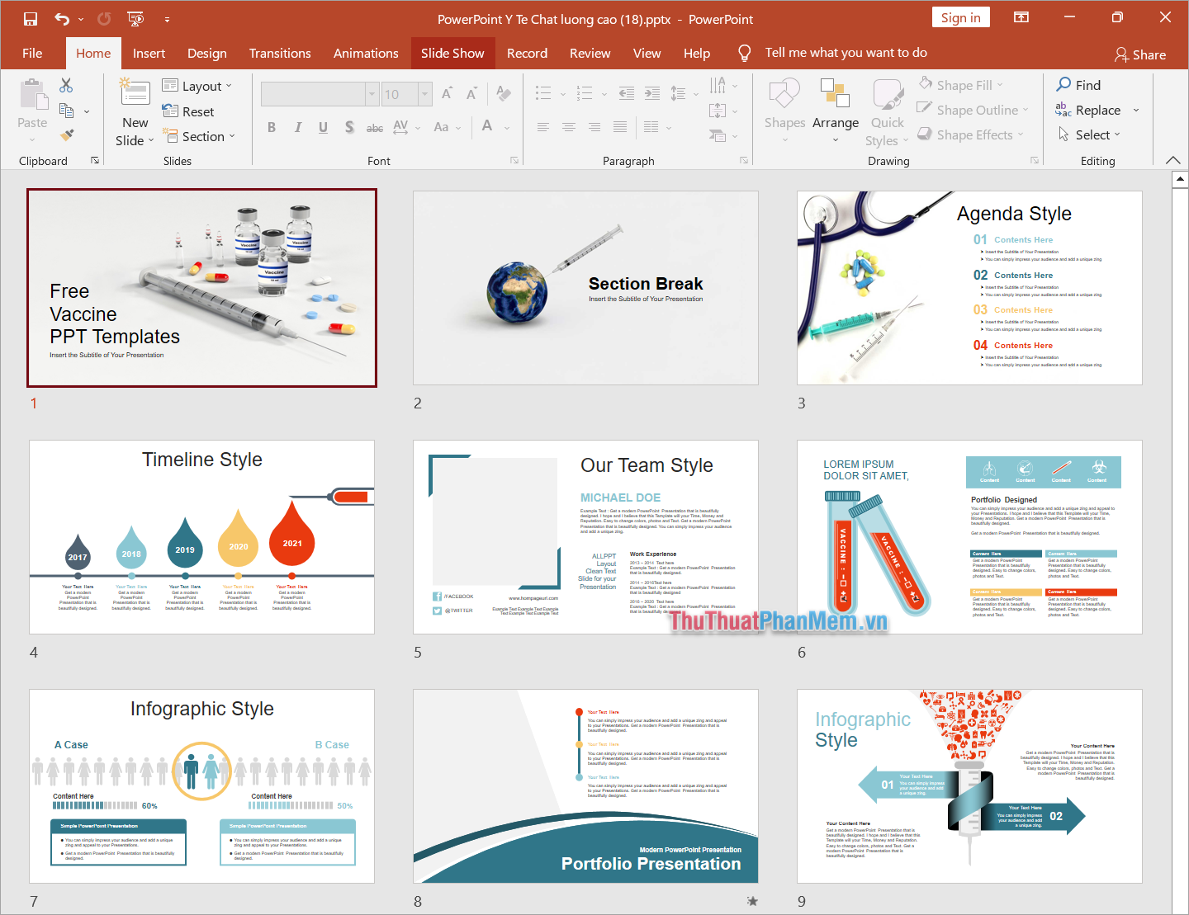This screenshot has width=1189, height=915.
Task: Click the Underline icon
Action: pos(322,126)
